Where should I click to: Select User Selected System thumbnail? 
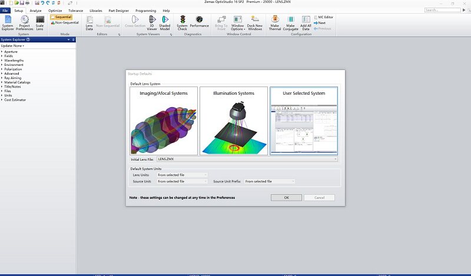[x=304, y=121]
